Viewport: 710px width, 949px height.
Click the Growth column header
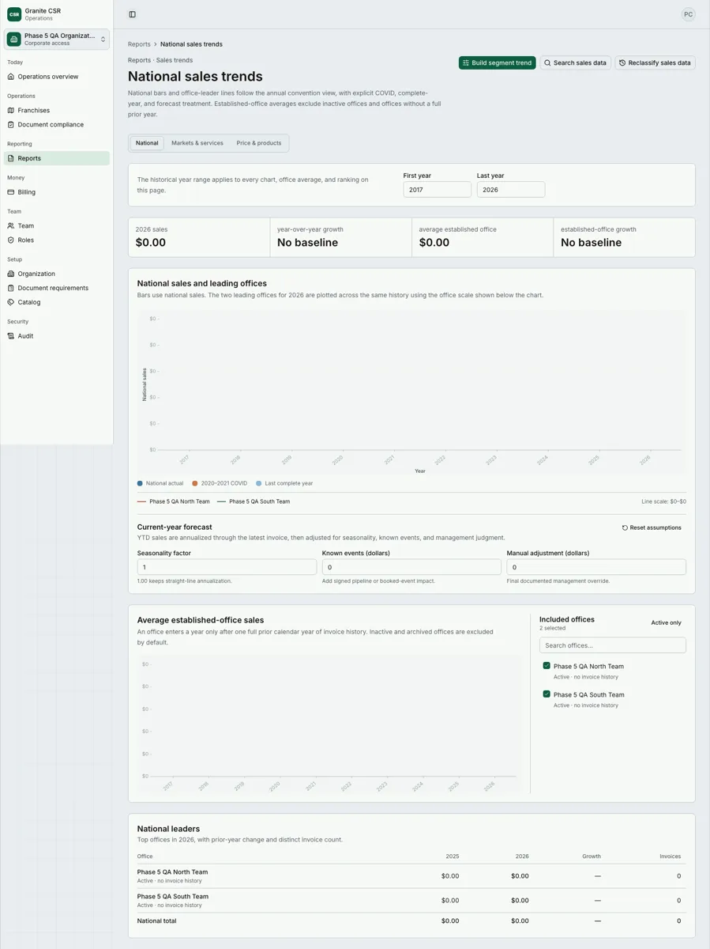click(592, 856)
